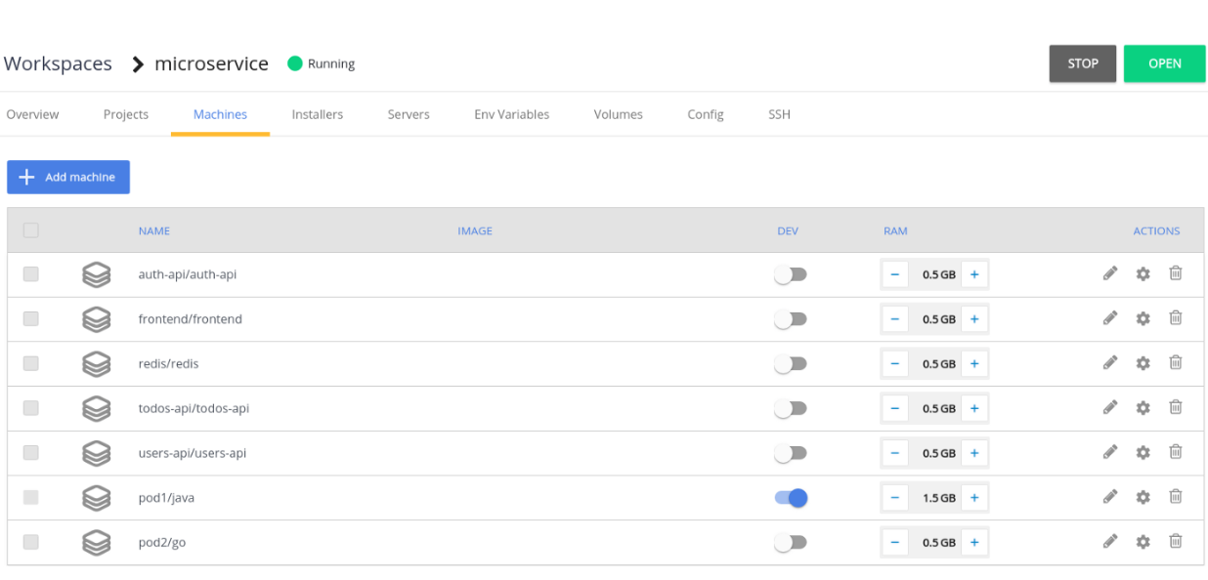Stop the running microservice workspace

pyautogui.click(x=1082, y=63)
